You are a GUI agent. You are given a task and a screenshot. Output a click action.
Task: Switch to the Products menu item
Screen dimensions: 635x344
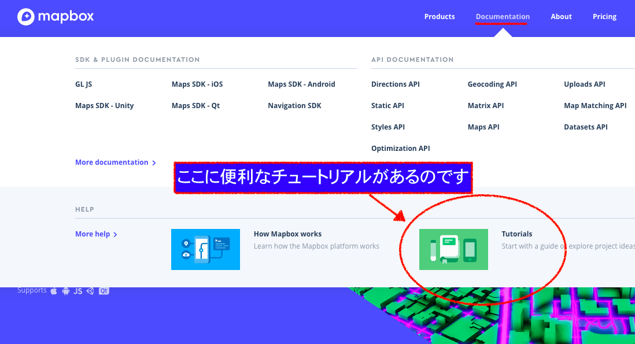pos(440,16)
